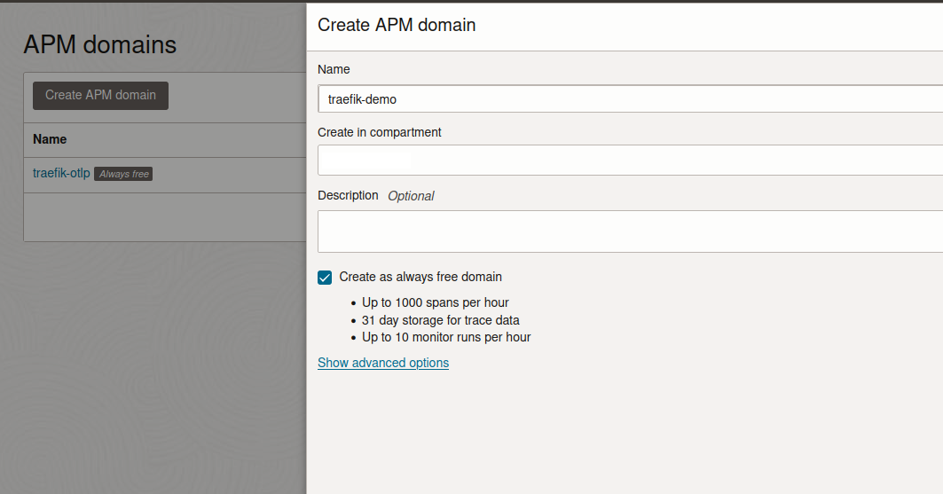This screenshot has height=494, width=943.
Task: Open the traefik-otlp domain link
Action: coord(61,174)
